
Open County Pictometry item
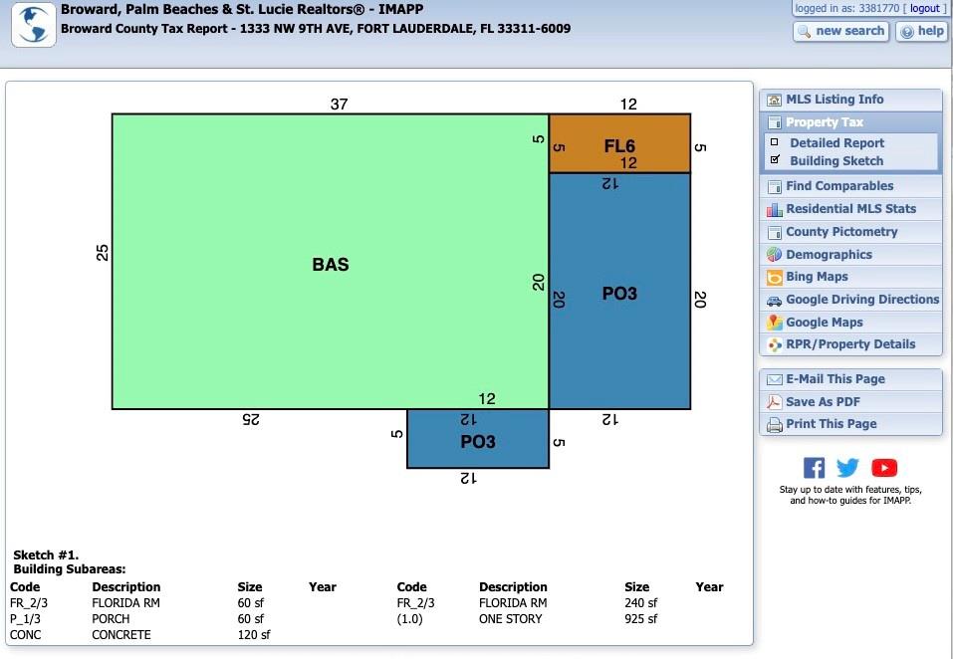pyautogui.click(x=840, y=232)
